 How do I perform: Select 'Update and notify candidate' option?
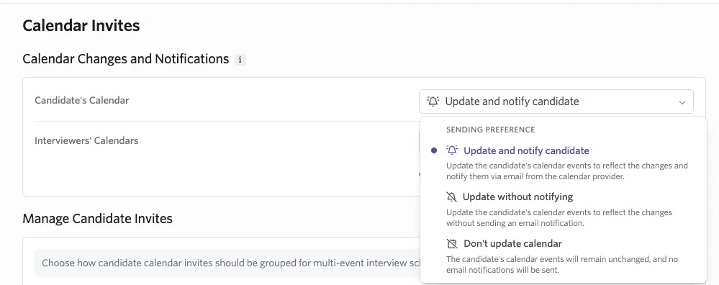[526, 150]
